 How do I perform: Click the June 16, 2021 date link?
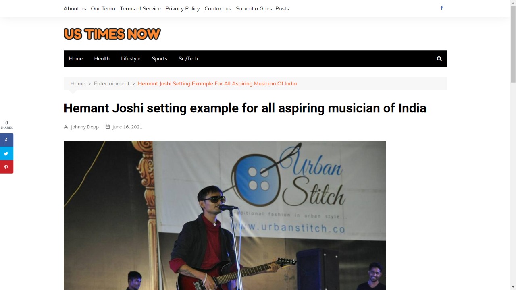tap(127, 127)
